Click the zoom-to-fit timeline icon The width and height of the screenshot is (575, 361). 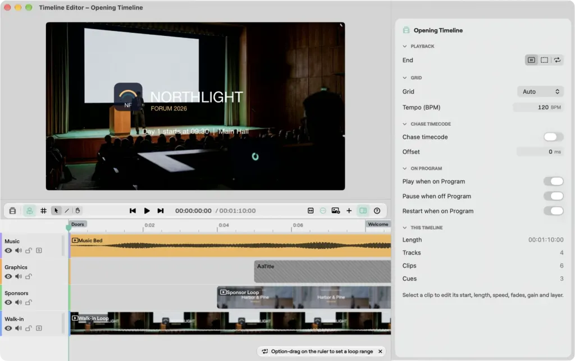[x=311, y=211]
